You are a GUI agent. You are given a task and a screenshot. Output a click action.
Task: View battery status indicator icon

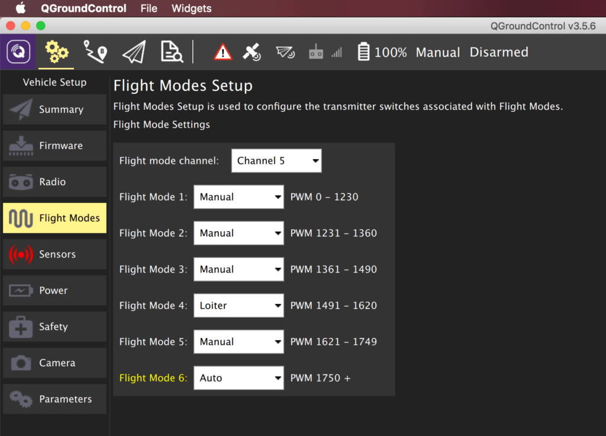pyautogui.click(x=363, y=51)
